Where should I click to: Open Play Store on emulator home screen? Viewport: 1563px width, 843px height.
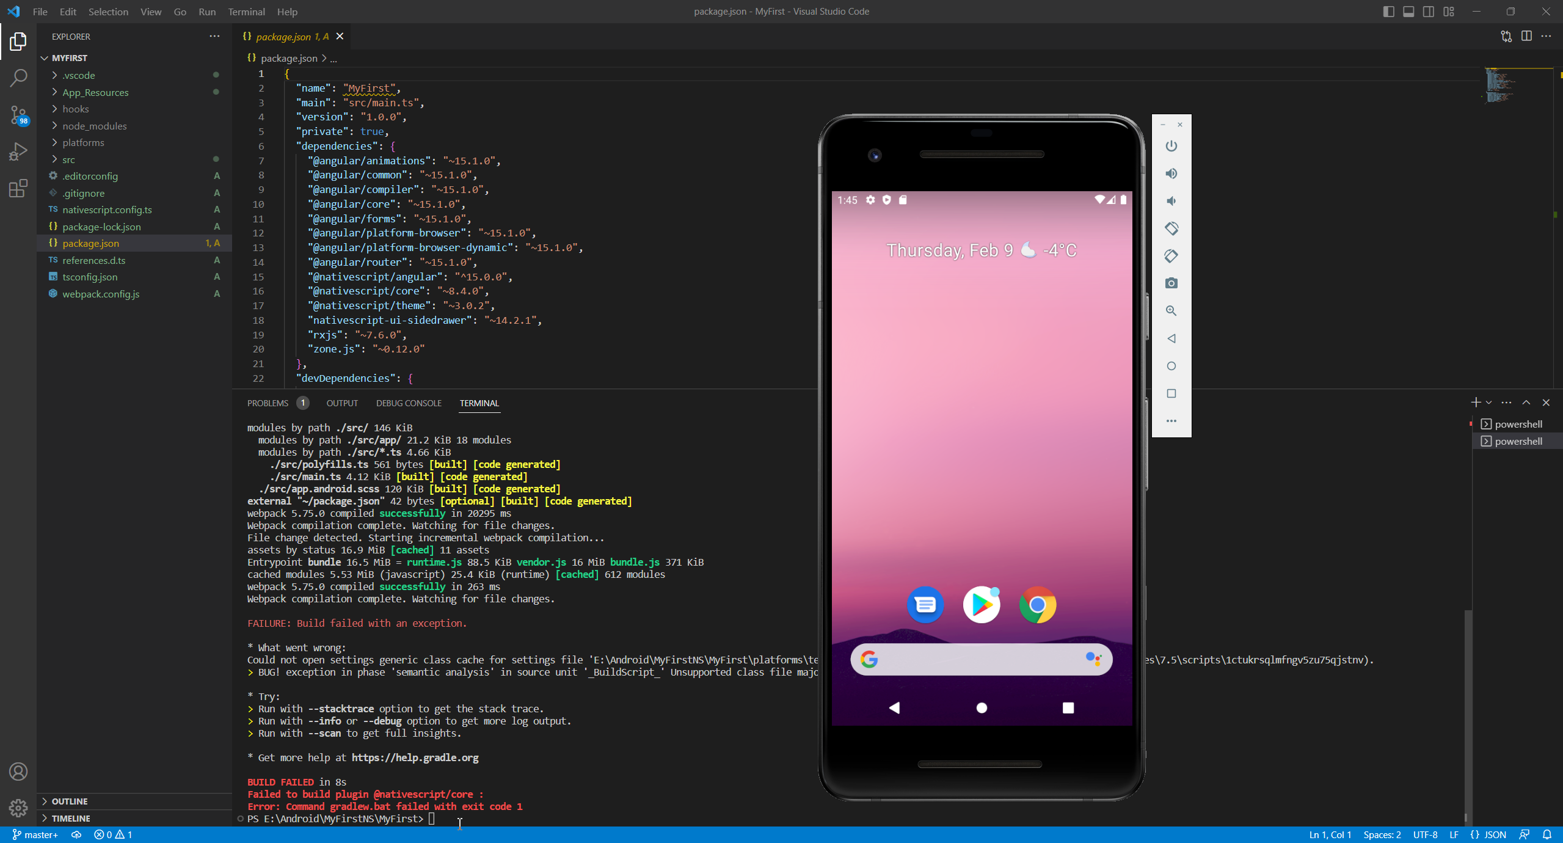(981, 605)
